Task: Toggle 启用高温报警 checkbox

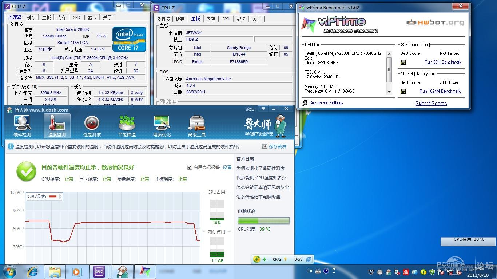Action: point(190,167)
